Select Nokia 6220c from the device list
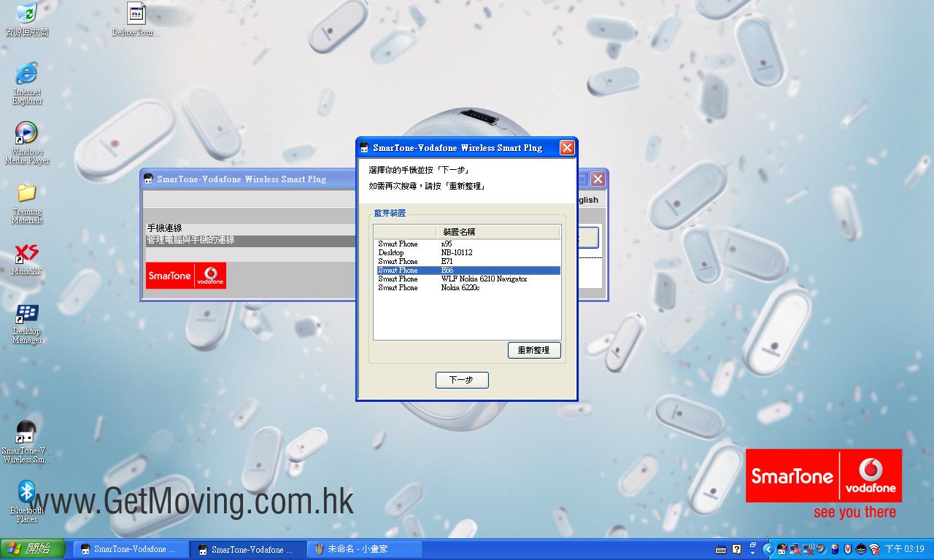This screenshot has height=560, width=934. pos(460,288)
